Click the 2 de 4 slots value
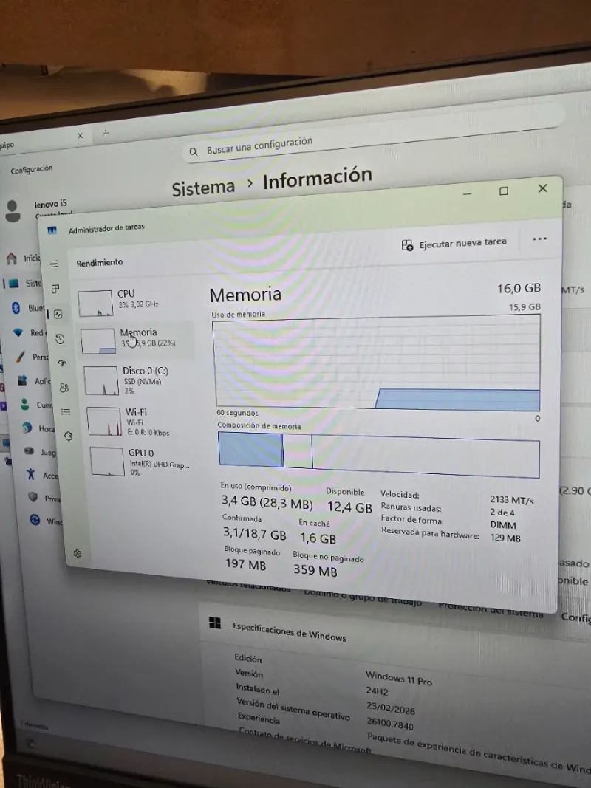 pos(502,513)
